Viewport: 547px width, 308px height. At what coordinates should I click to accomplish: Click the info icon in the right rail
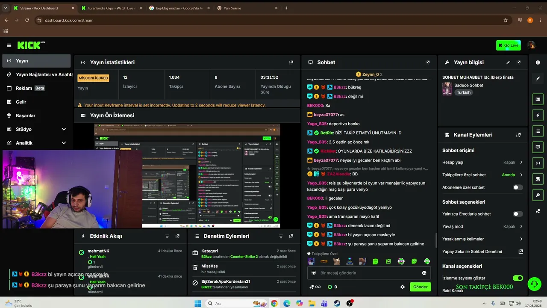click(x=538, y=62)
